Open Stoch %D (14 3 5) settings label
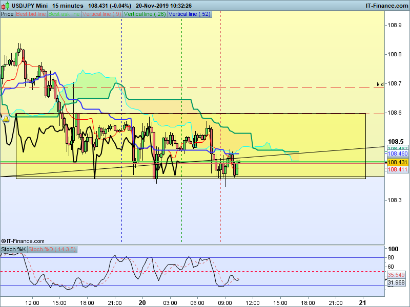Screen dimensions: 410x307 pyautogui.click(x=52, y=249)
